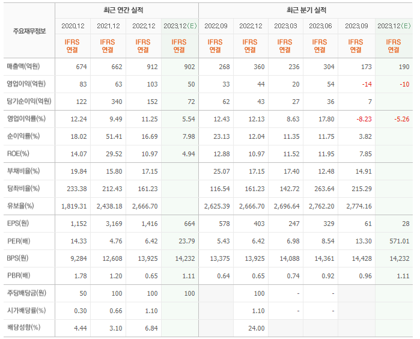Click the 배당성향(%) row label
Screen dimensions: 420x339
pos(23,328)
